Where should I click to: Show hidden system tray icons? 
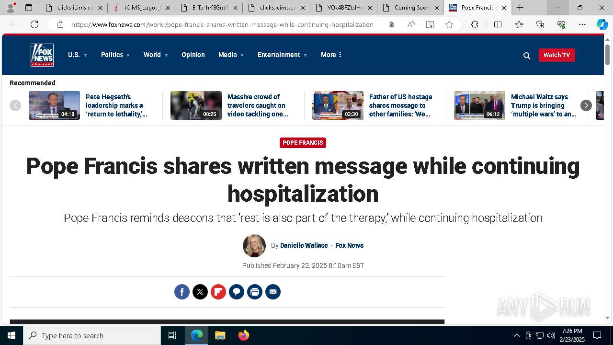click(516, 335)
